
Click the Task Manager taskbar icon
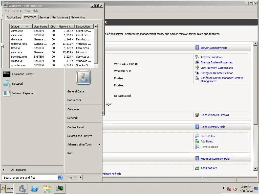pyautogui.click(x=60, y=188)
